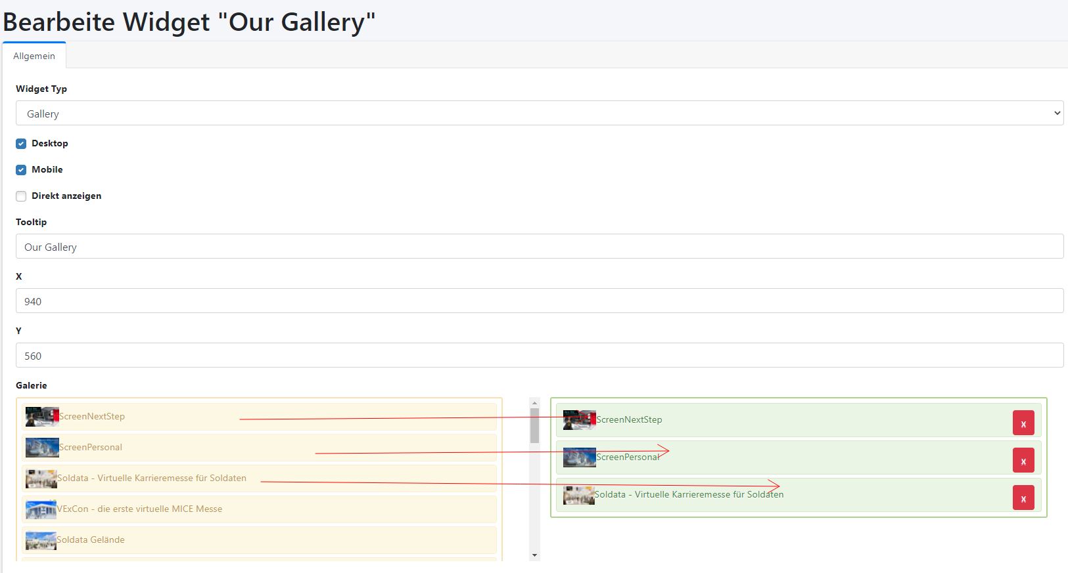Click Soldata Karrieremesse thumbnail in left list

pyautogui.click(x=41, y=478)
